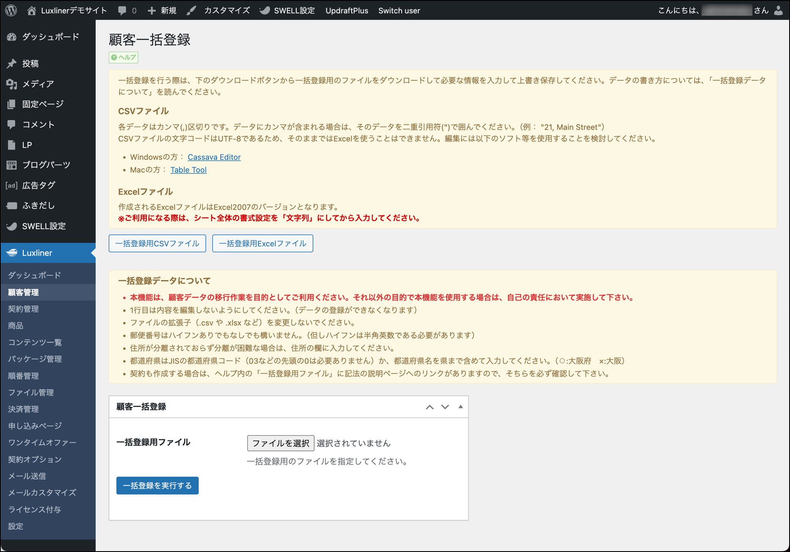Open 契約管理 in the Luxliner submenu
The height and width of the screenshot is (552, 790).
tap(24, 309)
